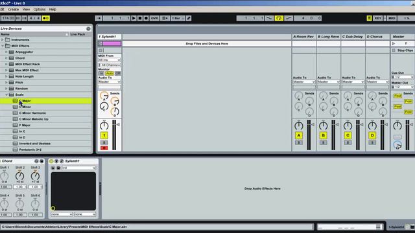Click the Live Pack column header
The width and height of the screenshot is (415, 233).
pyautogui.click(x=78, y=34)
